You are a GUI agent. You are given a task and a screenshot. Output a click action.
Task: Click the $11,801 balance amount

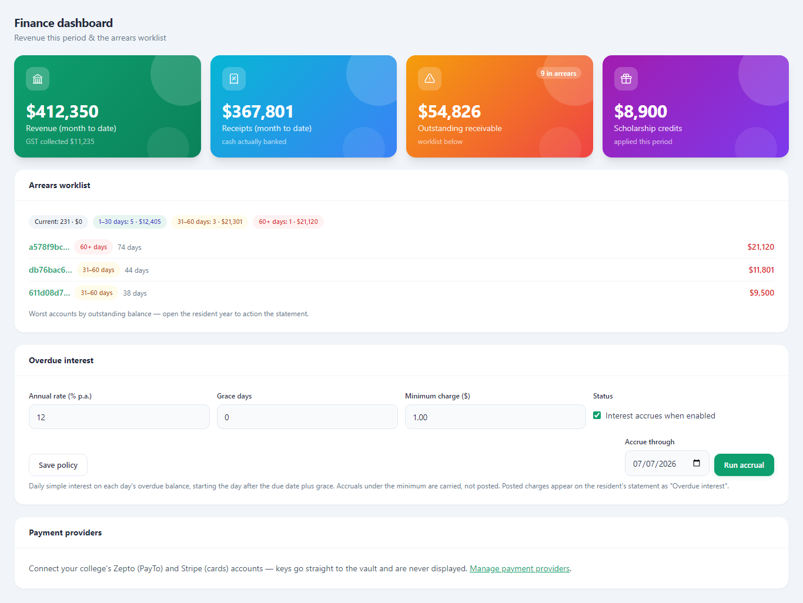pos(761,270)
